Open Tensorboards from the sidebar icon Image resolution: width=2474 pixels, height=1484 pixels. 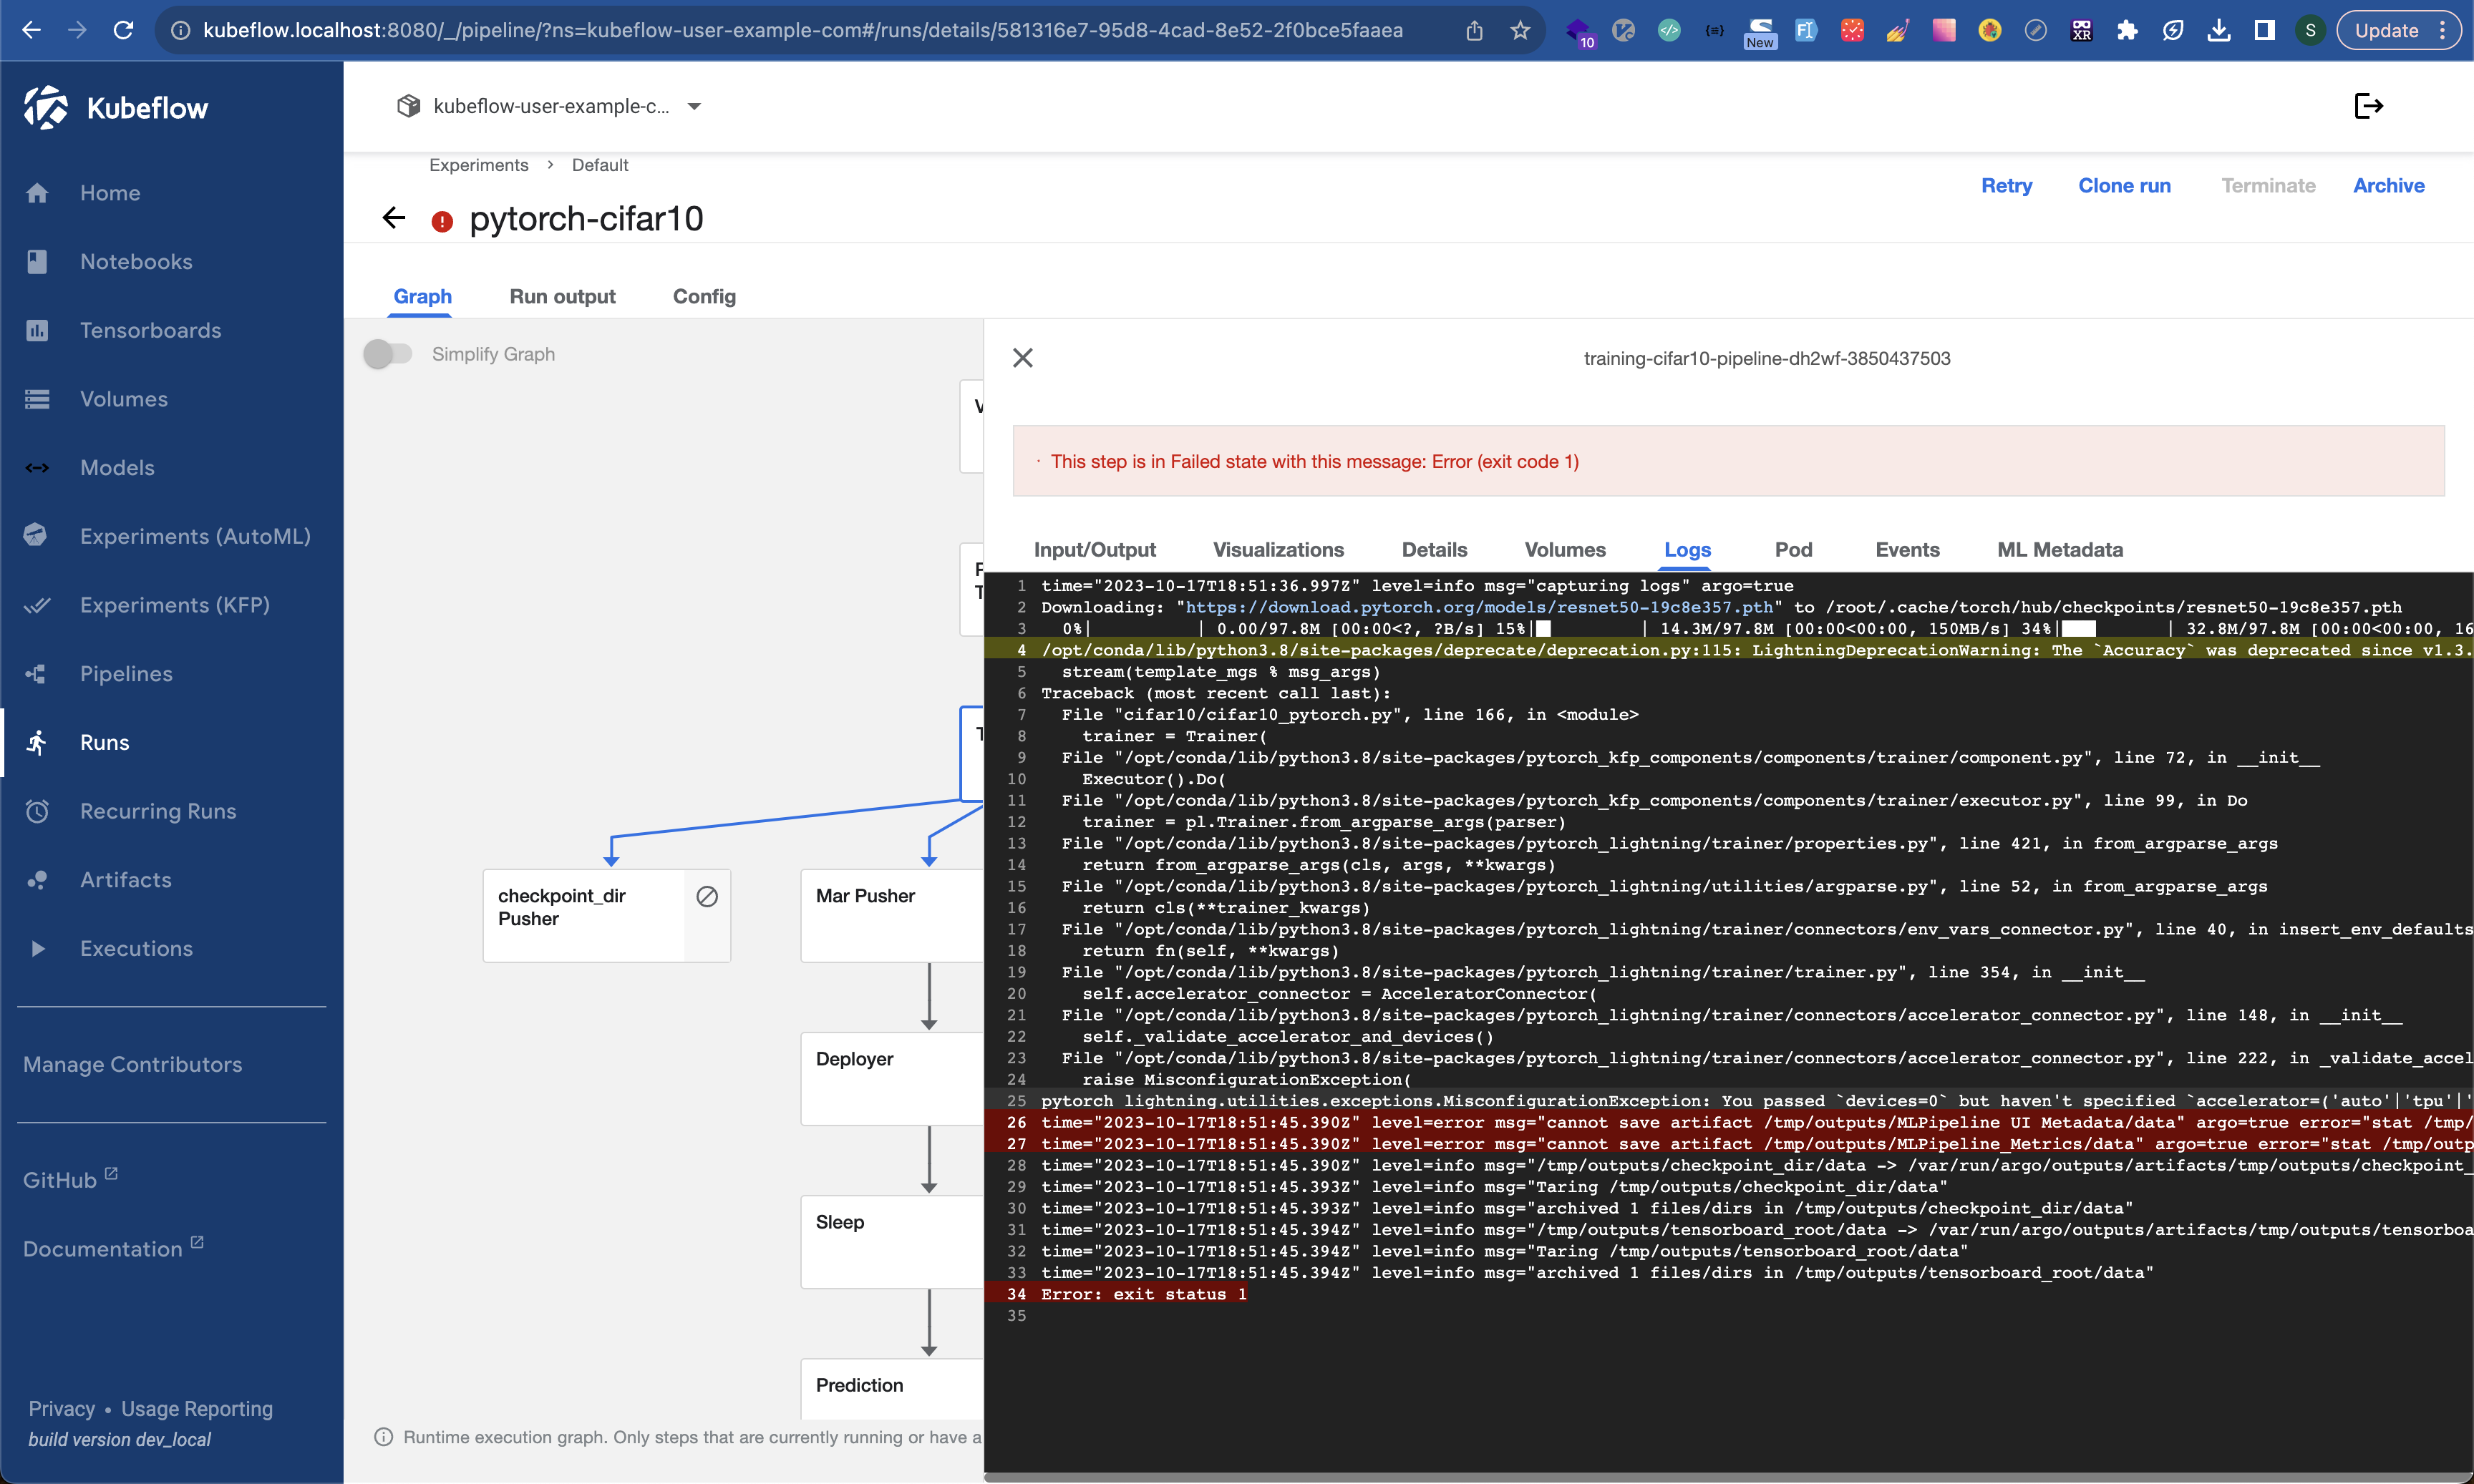(x=37, y=330)
